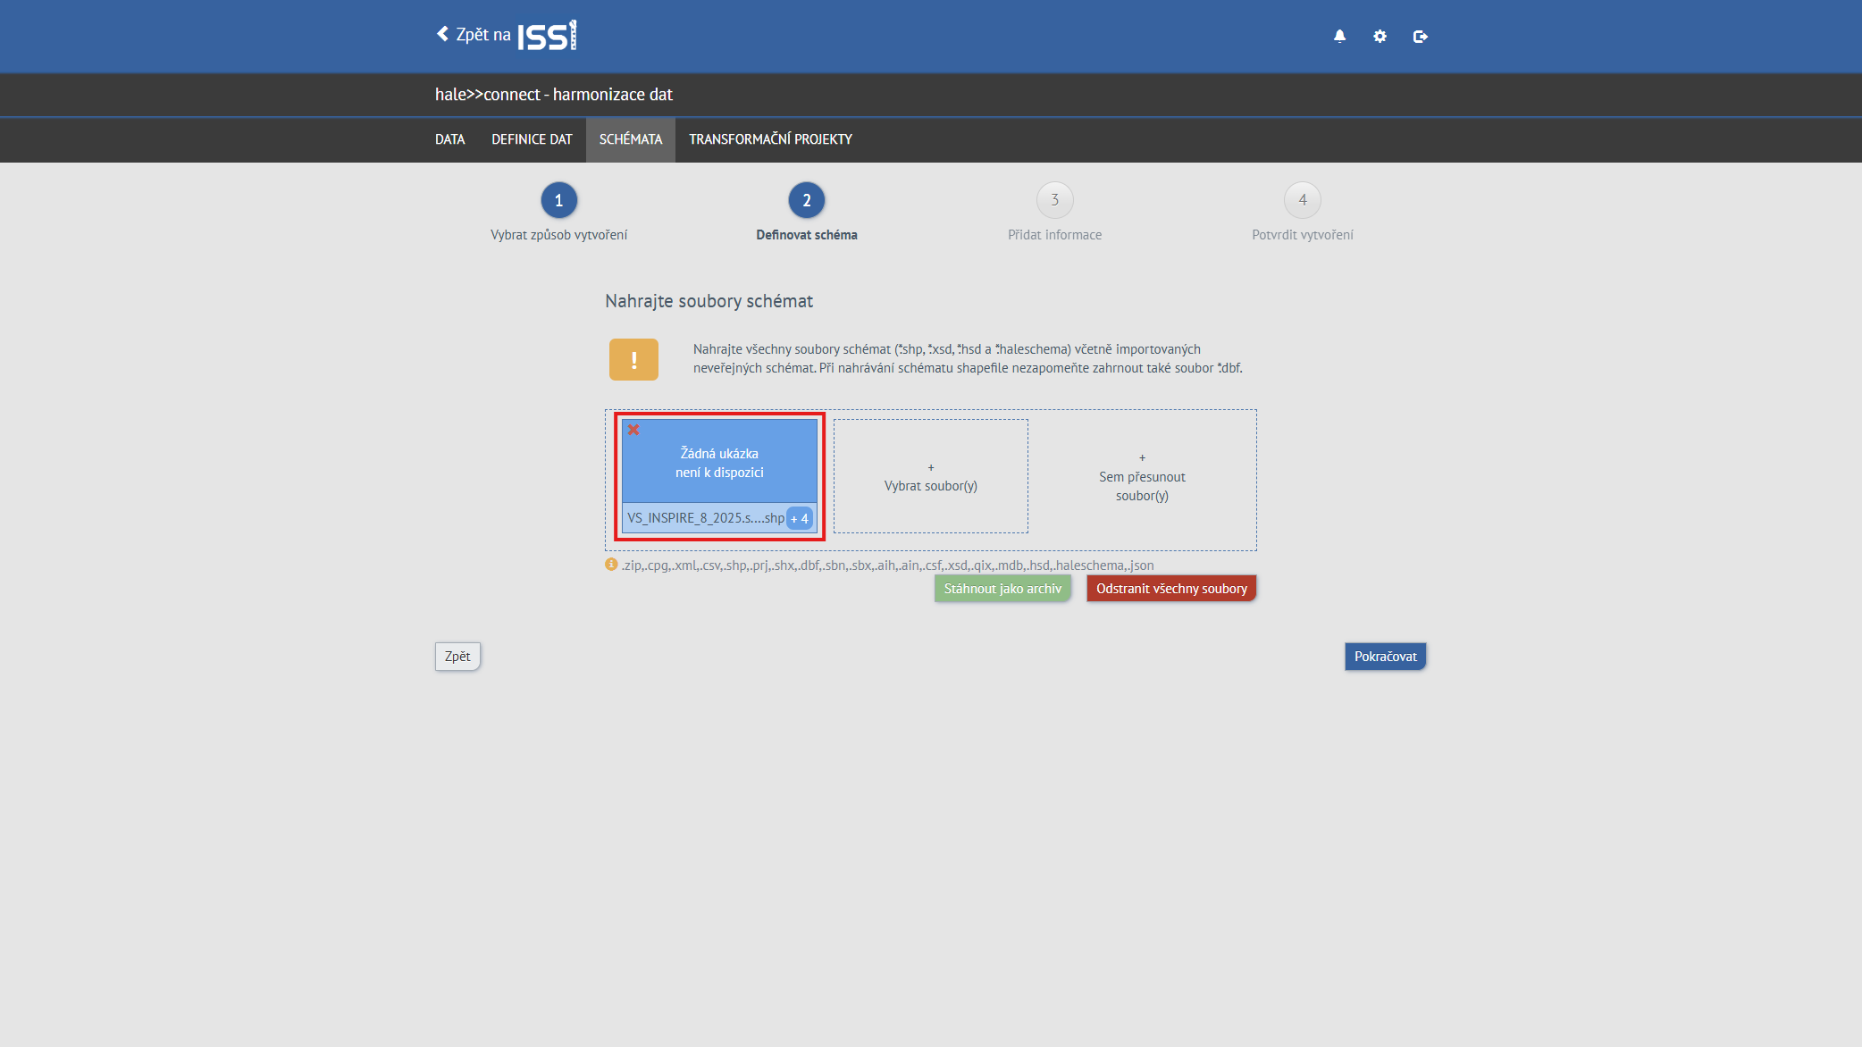Image resolution: width=1862 pixels, height=1047 pixels.
Task: Switch to the DEFINICE DAT tab
Action: [532, 139]
